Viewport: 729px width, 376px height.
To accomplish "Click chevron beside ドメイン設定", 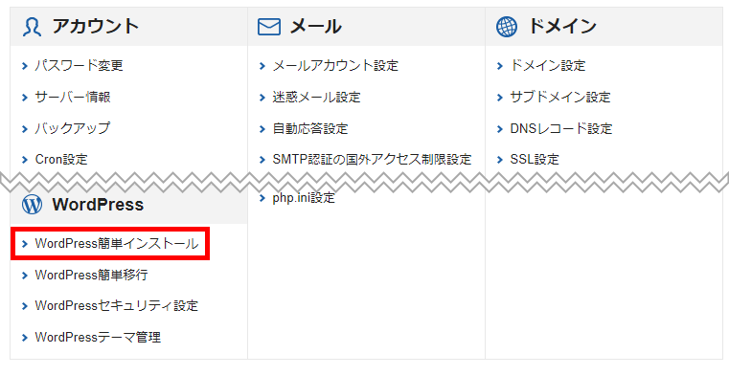I will 500,66.
